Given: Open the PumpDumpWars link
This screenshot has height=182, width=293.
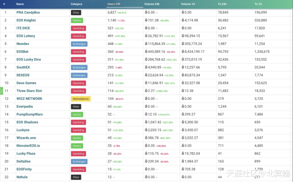Looking at the screenshot, I should click(30, 114).
